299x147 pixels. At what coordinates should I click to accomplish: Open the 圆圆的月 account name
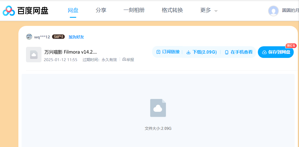[x=290, y=11]
